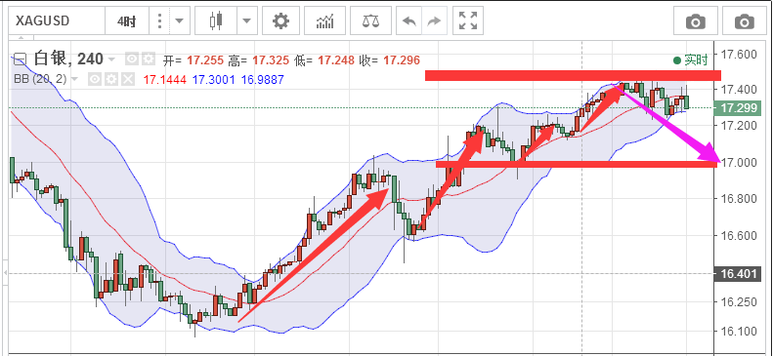This screenshot has width=773, height=356.
Task: Undo the last chart action
Action: pyautogui.click(x=408, y=21)
